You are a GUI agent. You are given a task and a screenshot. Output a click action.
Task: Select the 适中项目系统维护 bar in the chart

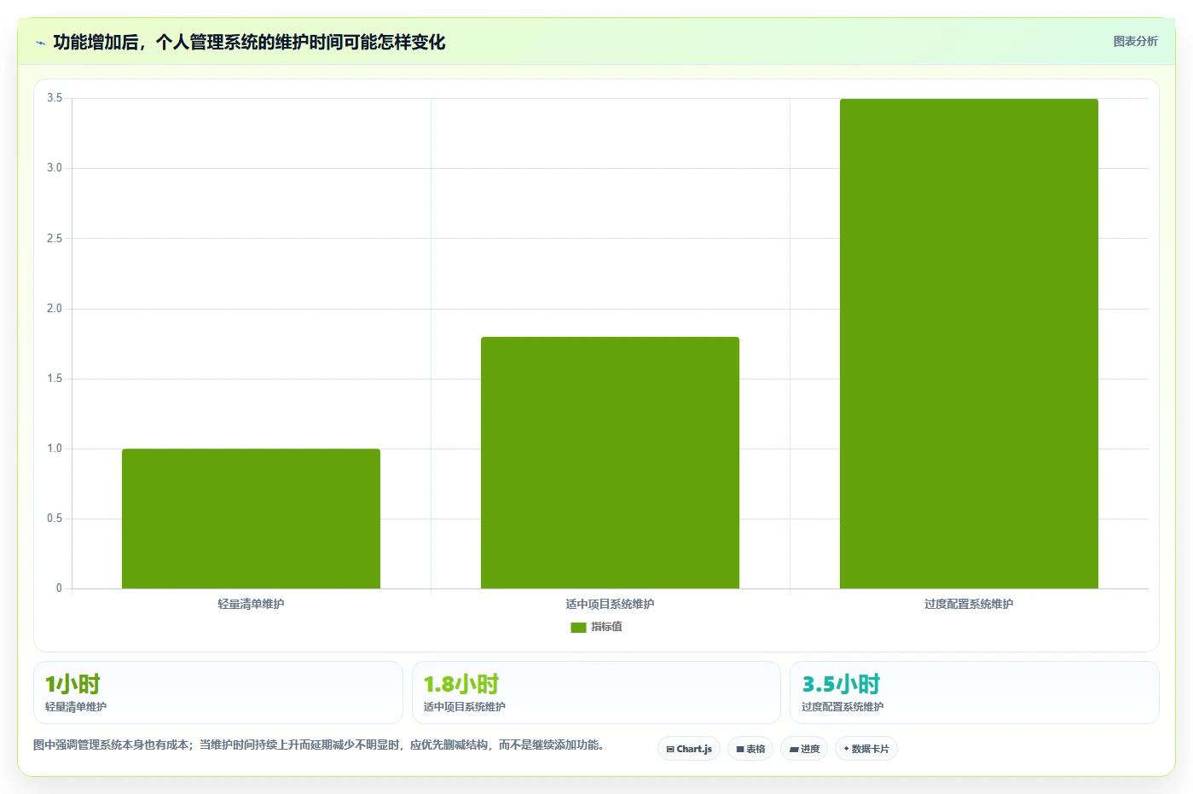610,462
